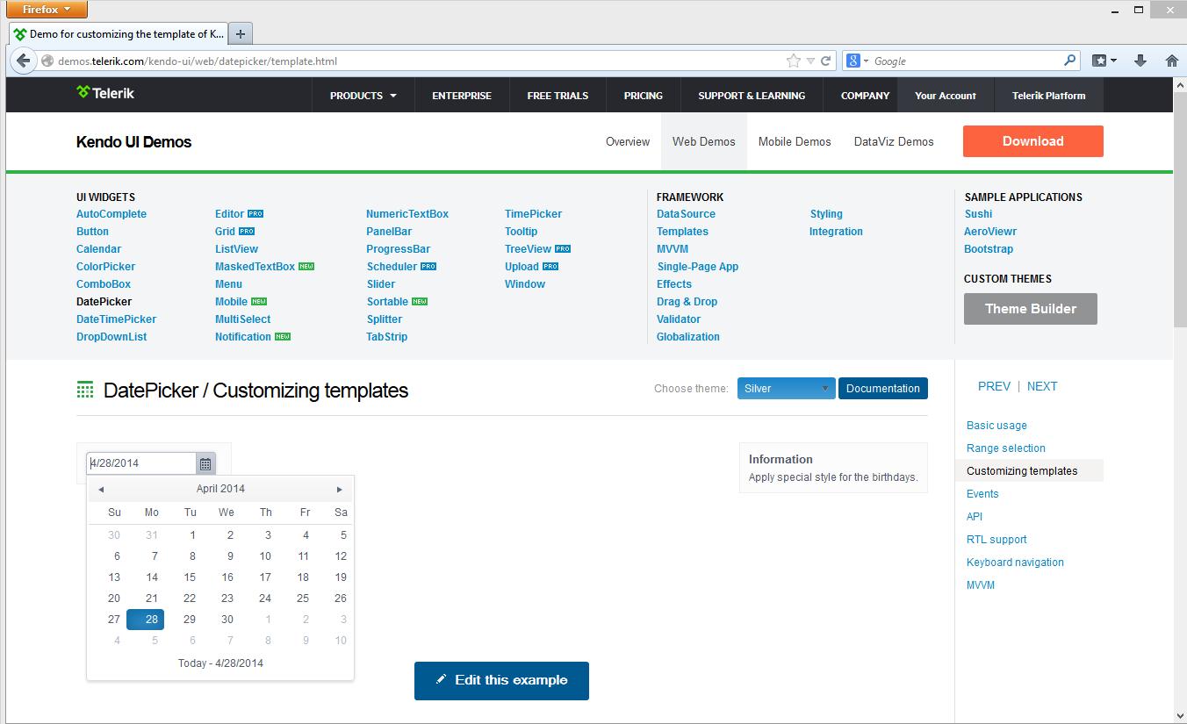
Task: Open Free Trials in the top navigation
Action: tap(558, 96)
